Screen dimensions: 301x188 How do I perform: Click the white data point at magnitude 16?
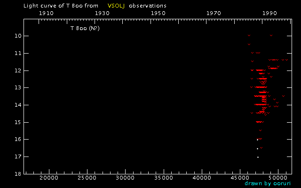pyautogui.click(x=257, y=140)
